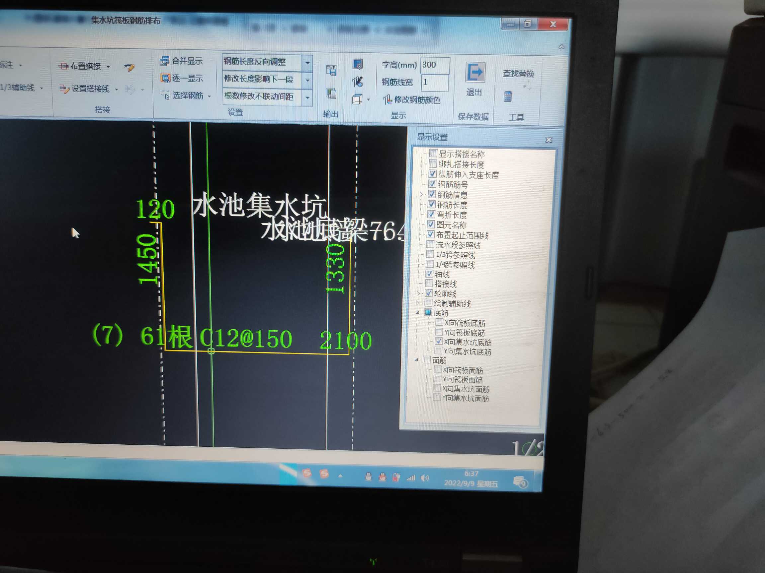765x573 pixels.
Task: Uncheck the 图元名称 checkbox
Action: coord(431,224)
